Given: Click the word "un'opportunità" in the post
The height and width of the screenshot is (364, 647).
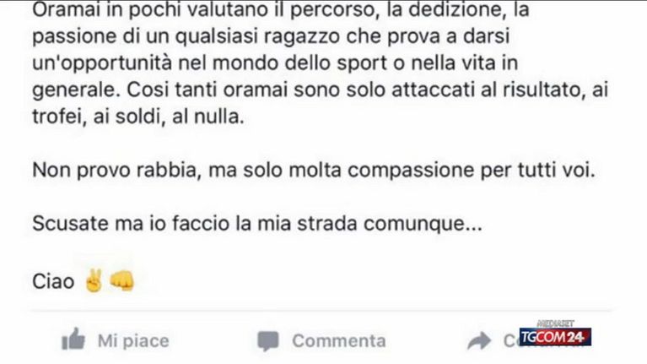Looking at the screenshot, I should tap(102, 63).
